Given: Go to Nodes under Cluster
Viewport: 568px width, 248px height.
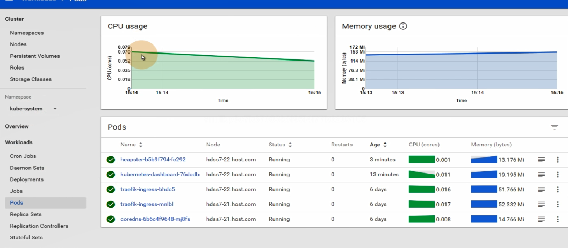Looking at the screenshot, I should click(18, 44).
